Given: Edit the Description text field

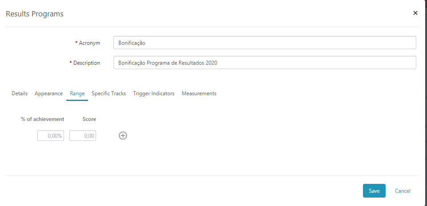Looking at the screenshot, I should point(265,62).
